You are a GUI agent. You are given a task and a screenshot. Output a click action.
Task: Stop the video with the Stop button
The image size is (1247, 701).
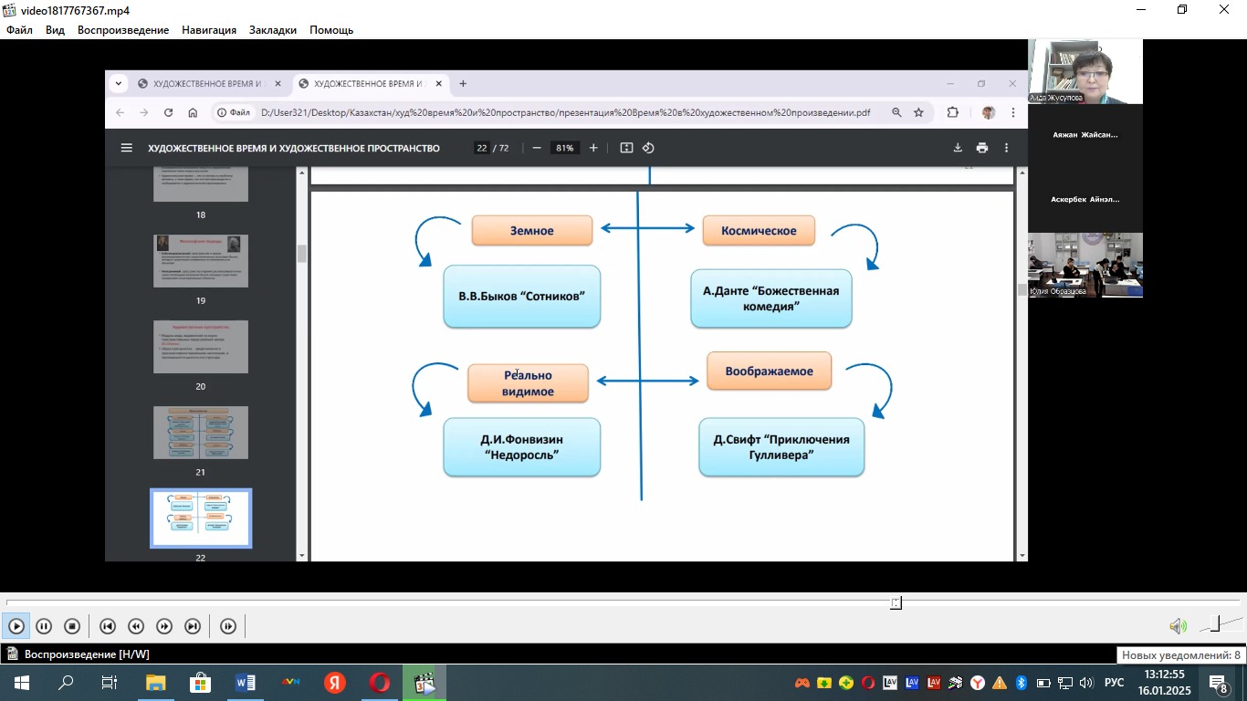72,626
